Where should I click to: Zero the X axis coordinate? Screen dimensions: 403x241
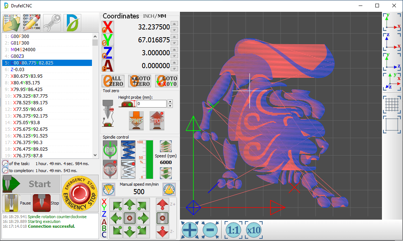tap(108, 27)
